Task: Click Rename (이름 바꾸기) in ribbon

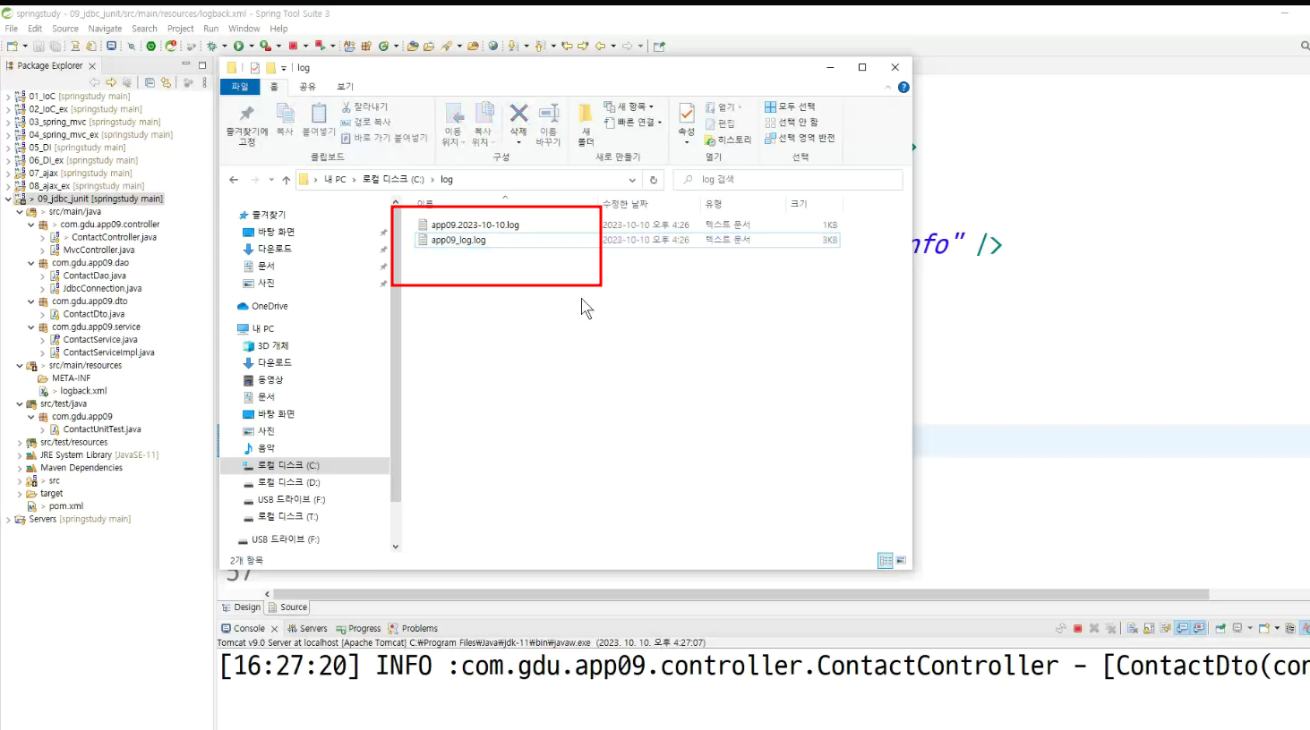Action: point(548,124)
